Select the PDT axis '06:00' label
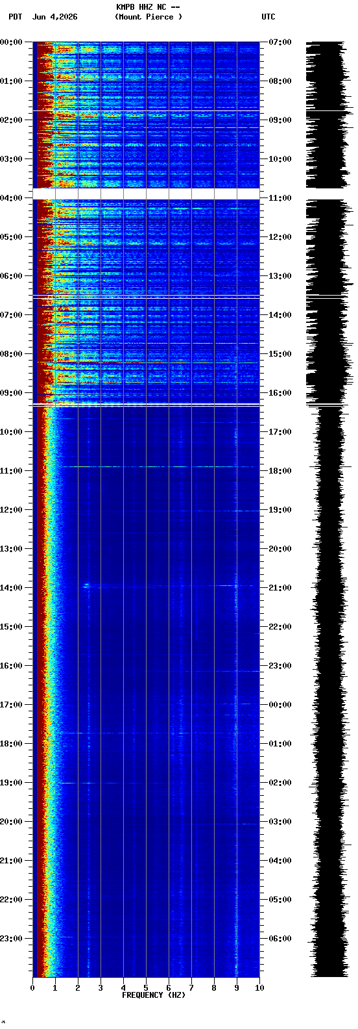The image size is (358, 1029). click(x=12, y=276)
